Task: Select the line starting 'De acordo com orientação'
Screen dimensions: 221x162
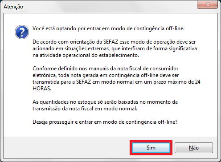Action: [114, 42]
